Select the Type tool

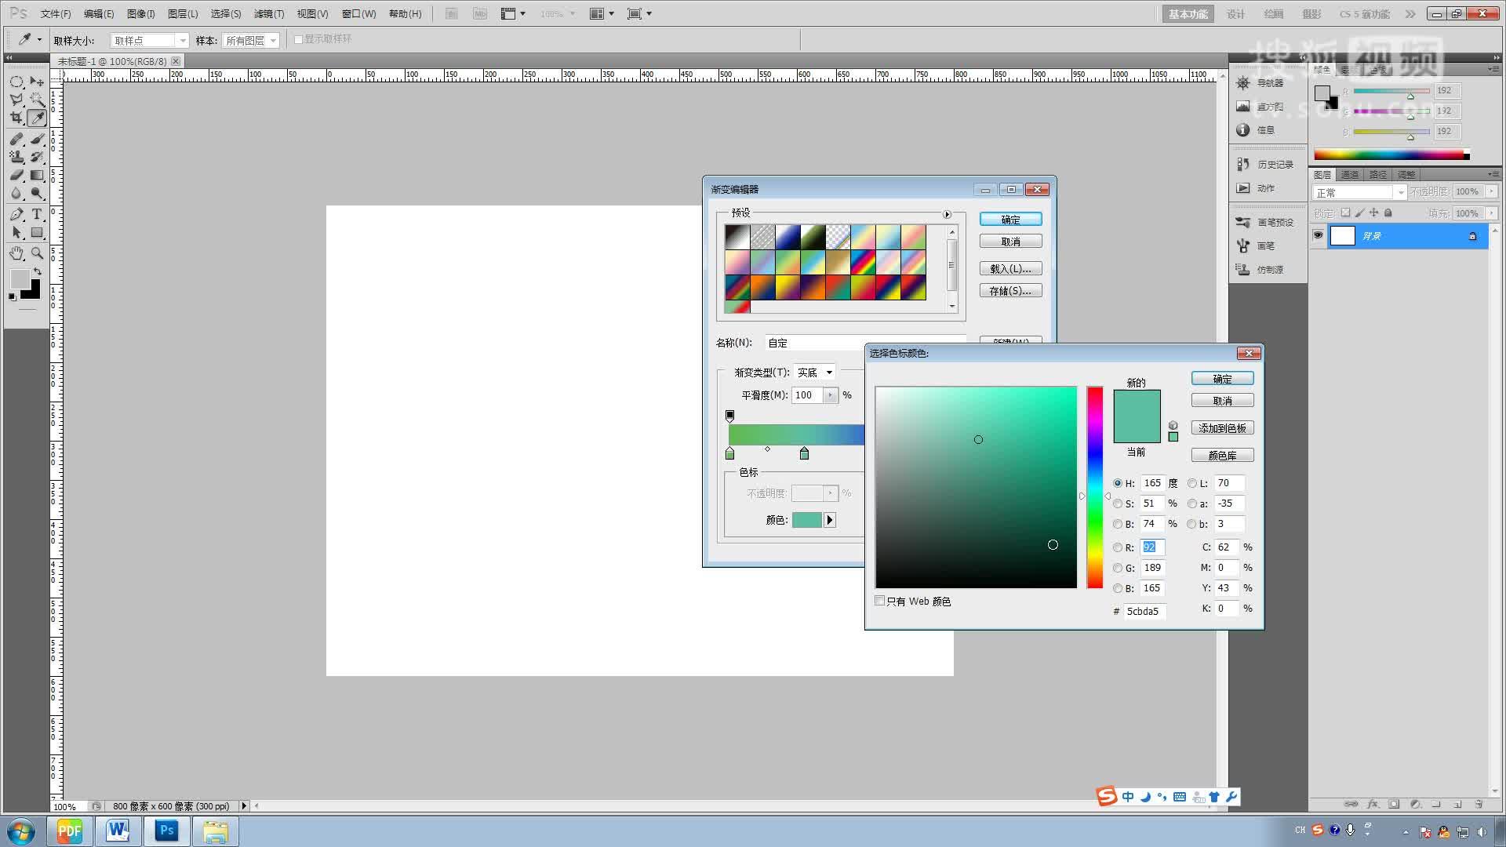click(x=37, y=214)
